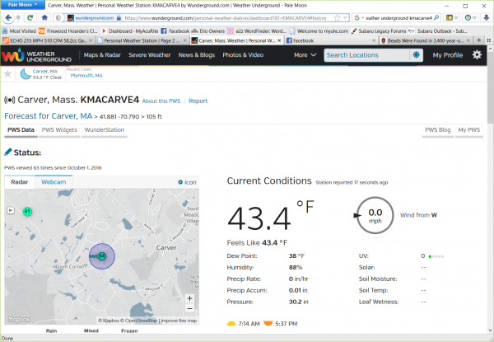Open the Downloads arrow icon
Viewport: 494px width, 342px height.
(x=487, y=17)
